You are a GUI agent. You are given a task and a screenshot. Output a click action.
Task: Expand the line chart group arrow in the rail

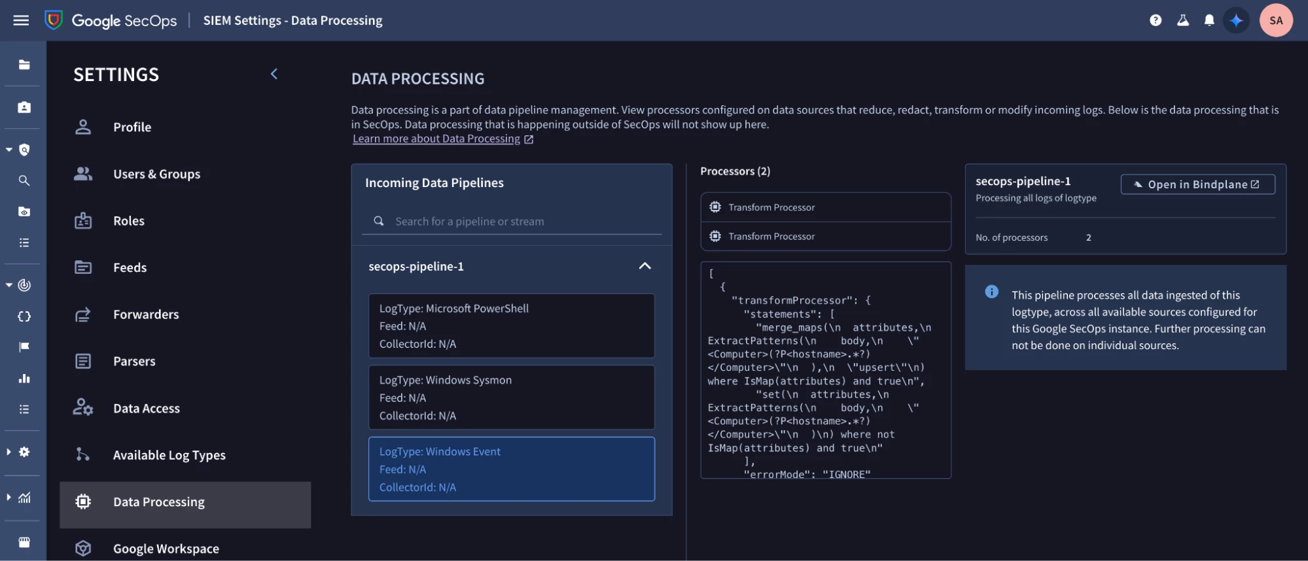tap(9, 498)
